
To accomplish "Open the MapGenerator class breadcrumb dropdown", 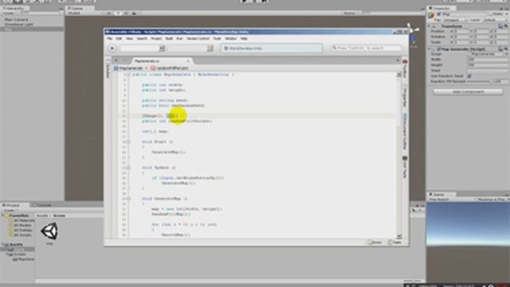I will click(131, 69).
